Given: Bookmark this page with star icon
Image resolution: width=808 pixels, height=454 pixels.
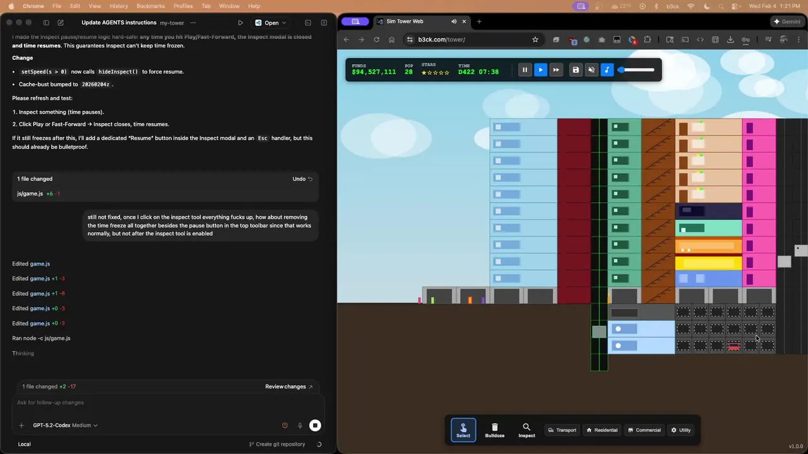Looking at the screenshot, I should pyautogui.click(x=535, y=39).
